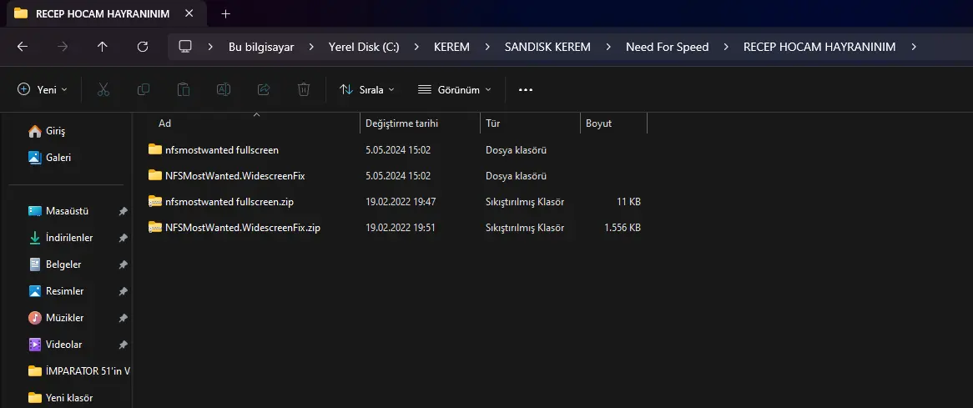Click the Share icon in toolbar
The height and width of the screenshot is (408, 973).
pos(263,89)
